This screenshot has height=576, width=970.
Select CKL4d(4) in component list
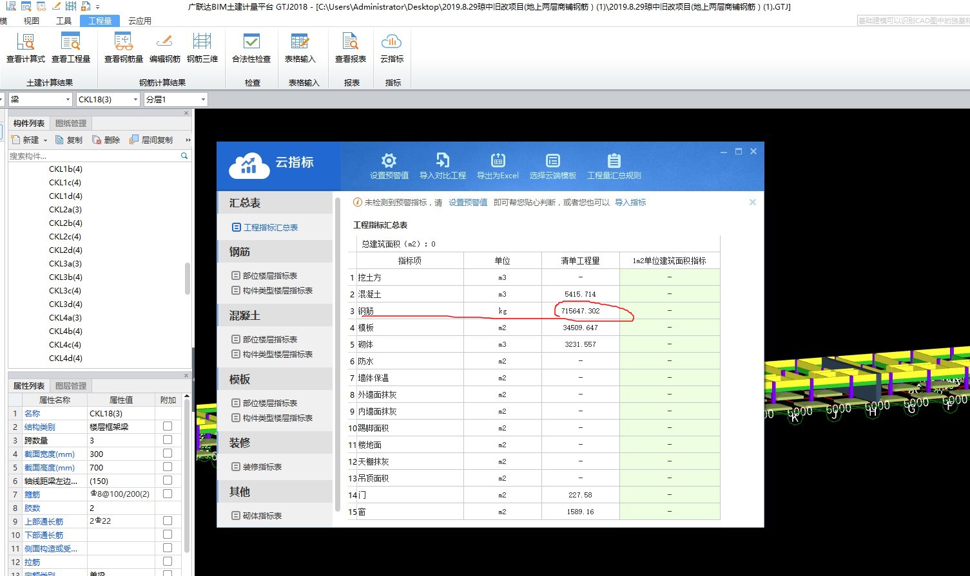click(66, 358)
